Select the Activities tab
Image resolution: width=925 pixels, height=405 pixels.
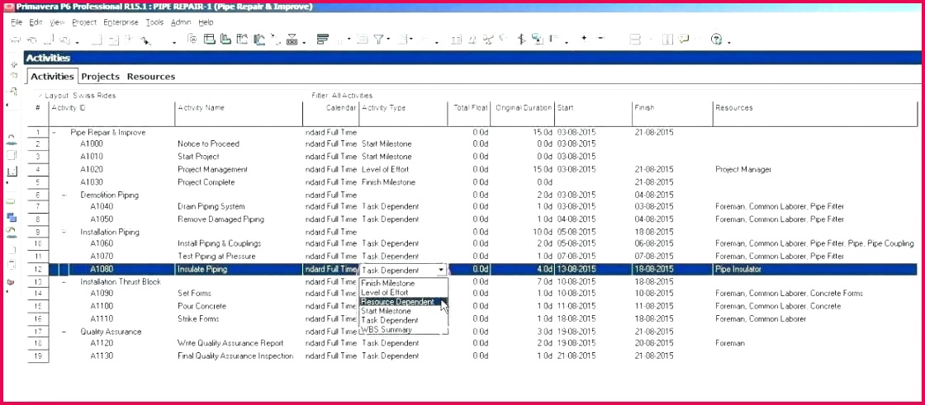tap(52, 77)
